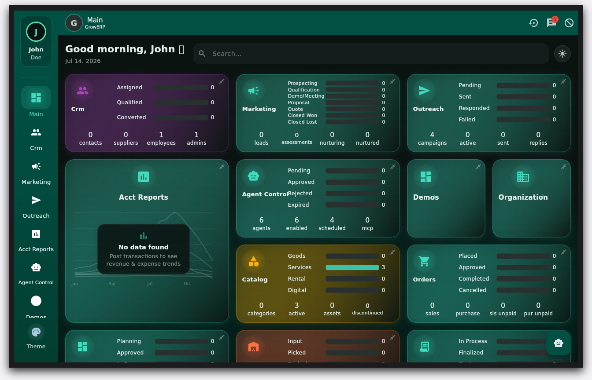Open the floating robot assistant button
This screenshot has width=592, height=380.
[559, 343]
